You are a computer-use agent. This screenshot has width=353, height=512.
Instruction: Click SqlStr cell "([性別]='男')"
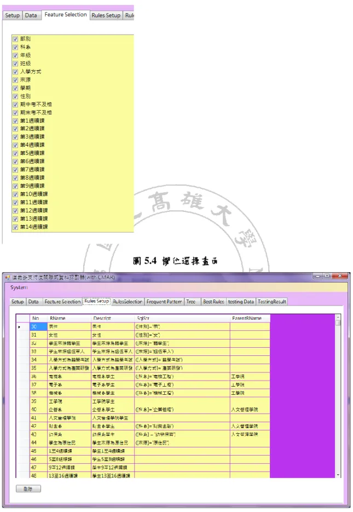point(182,326)
